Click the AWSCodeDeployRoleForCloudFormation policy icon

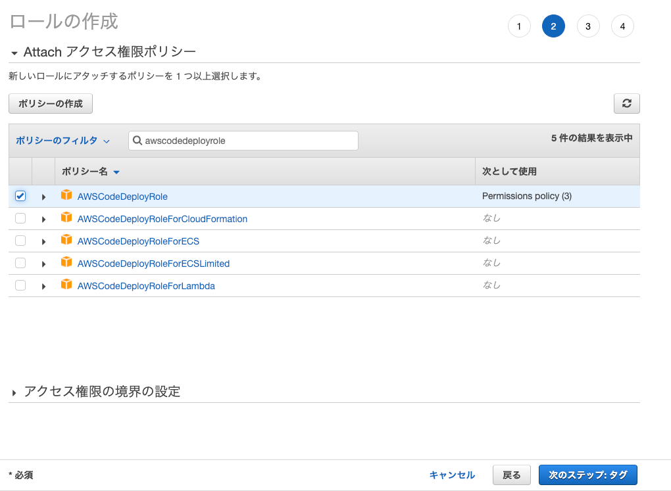(66, 218)
